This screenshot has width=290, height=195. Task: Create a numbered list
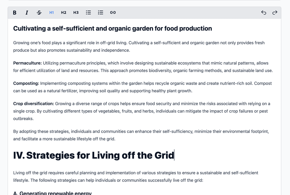100,12
